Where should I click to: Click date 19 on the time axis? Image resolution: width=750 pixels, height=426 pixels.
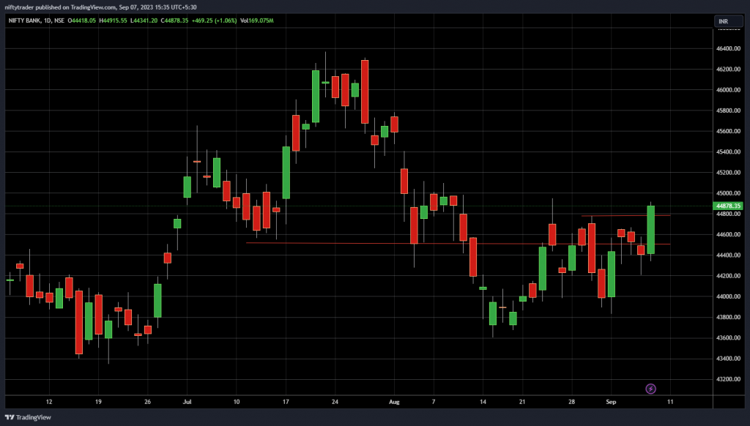click(x=98, y=402)
